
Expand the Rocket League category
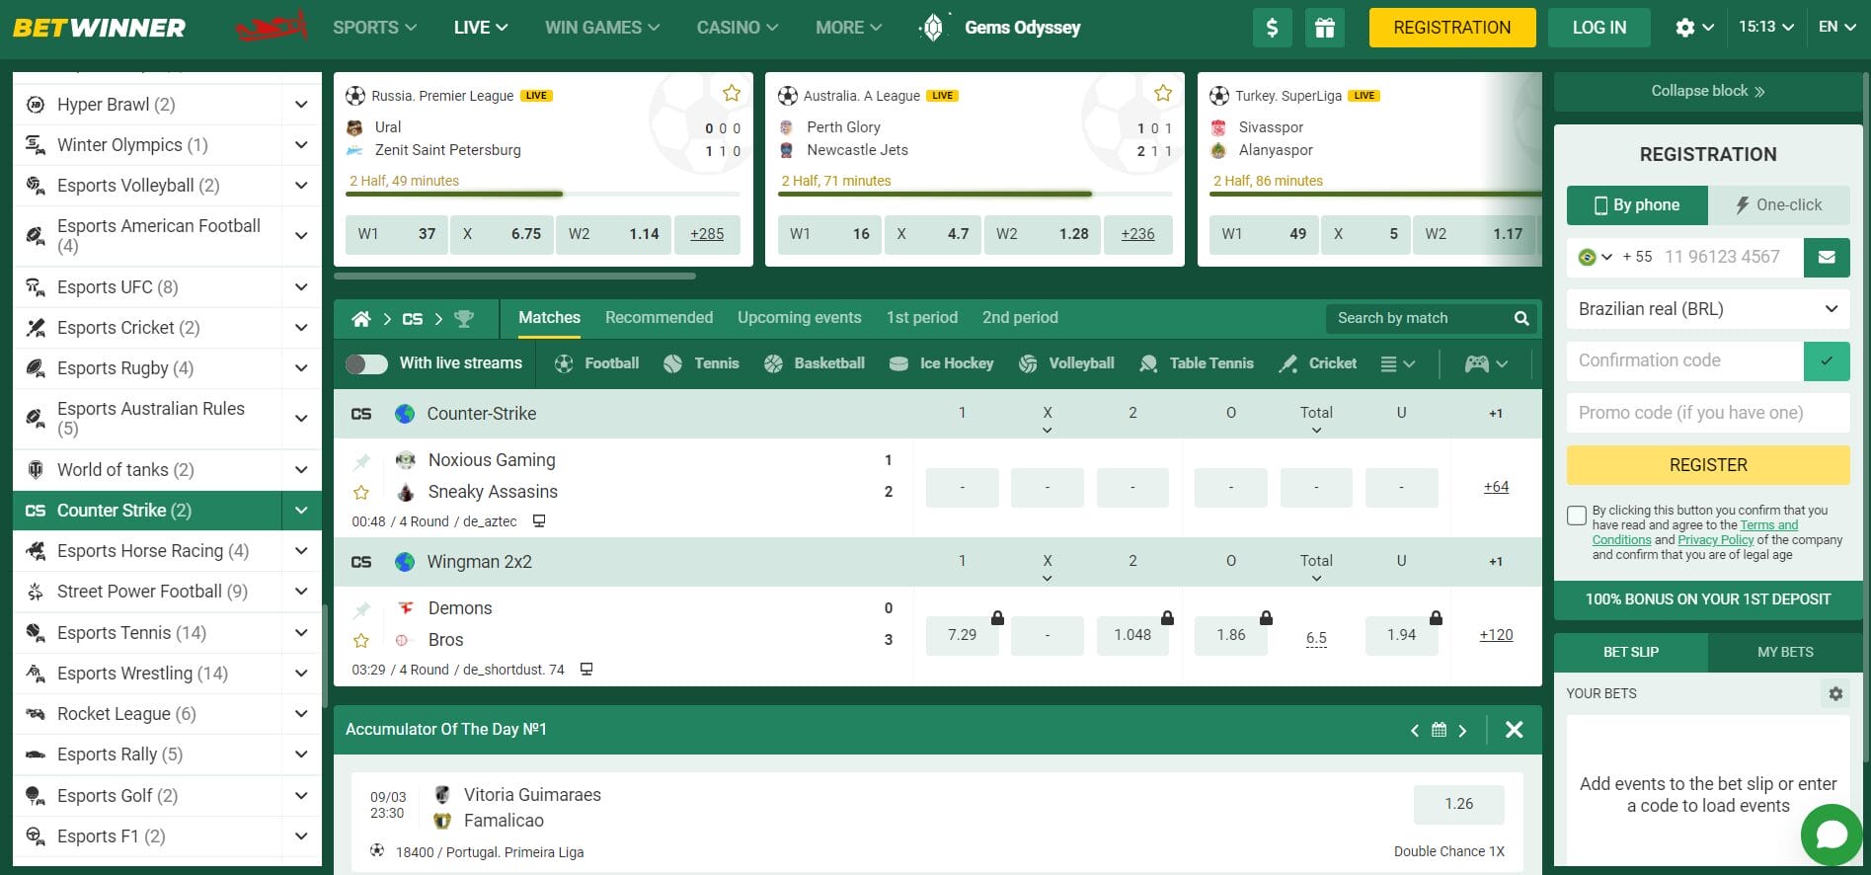[301, 714]
